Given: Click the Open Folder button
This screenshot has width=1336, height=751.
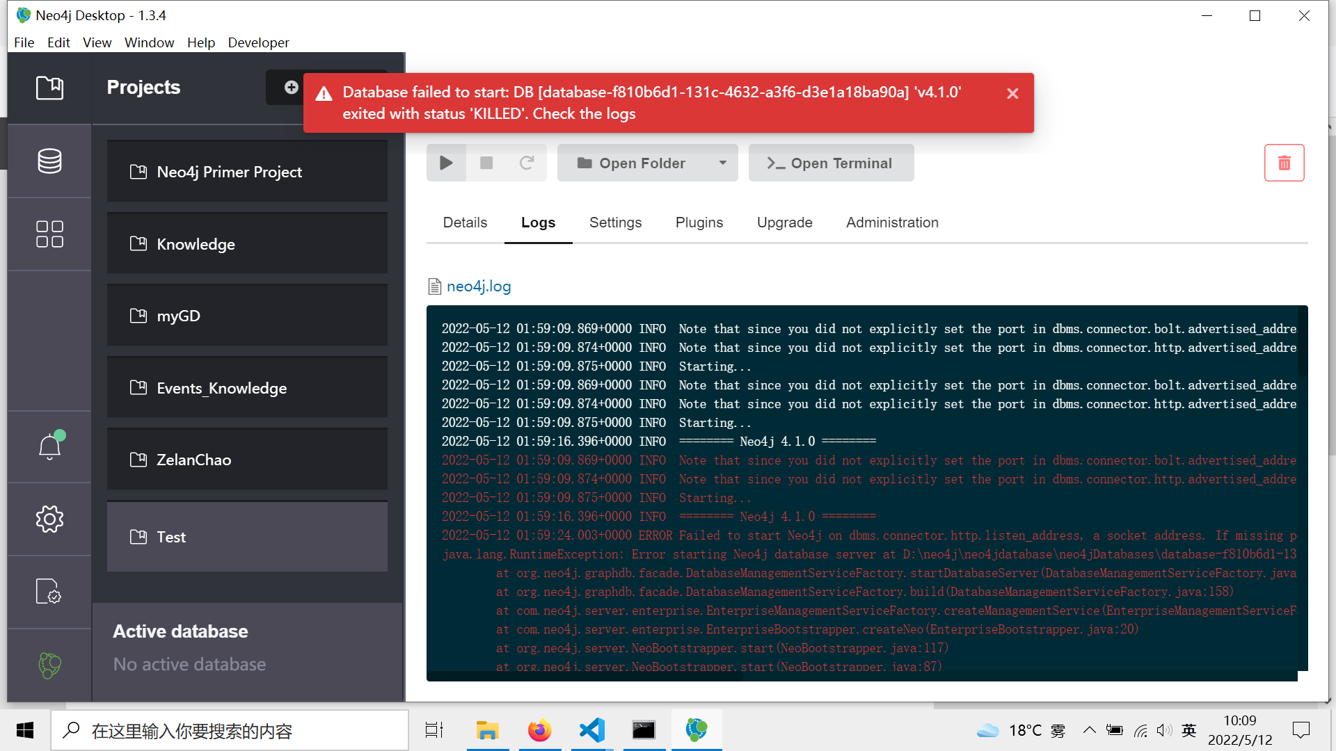Looking at the screenshot, I should click(x=632, y=163).
